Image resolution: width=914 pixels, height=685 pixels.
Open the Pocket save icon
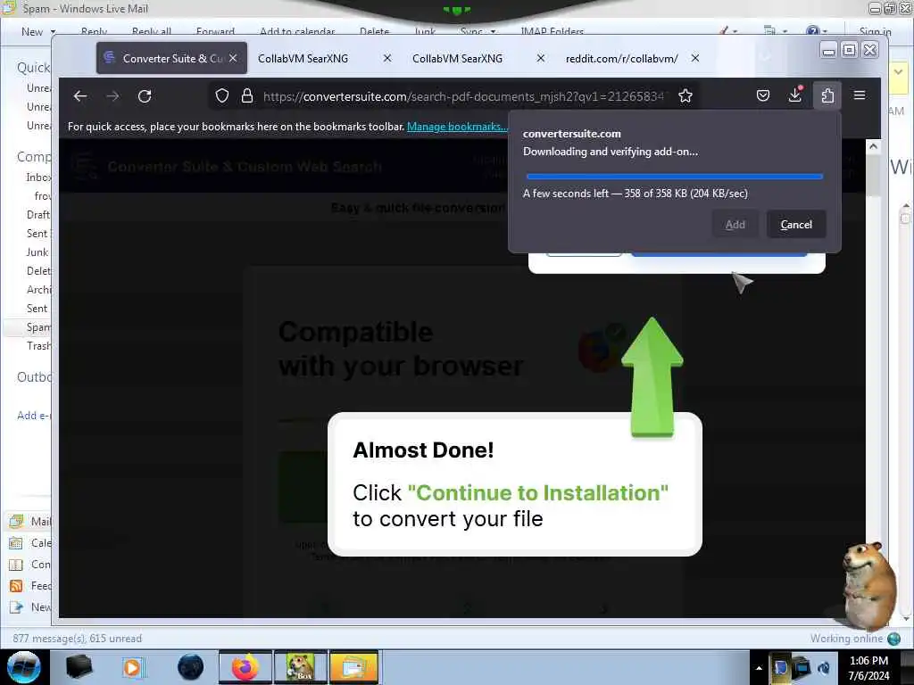763,95
